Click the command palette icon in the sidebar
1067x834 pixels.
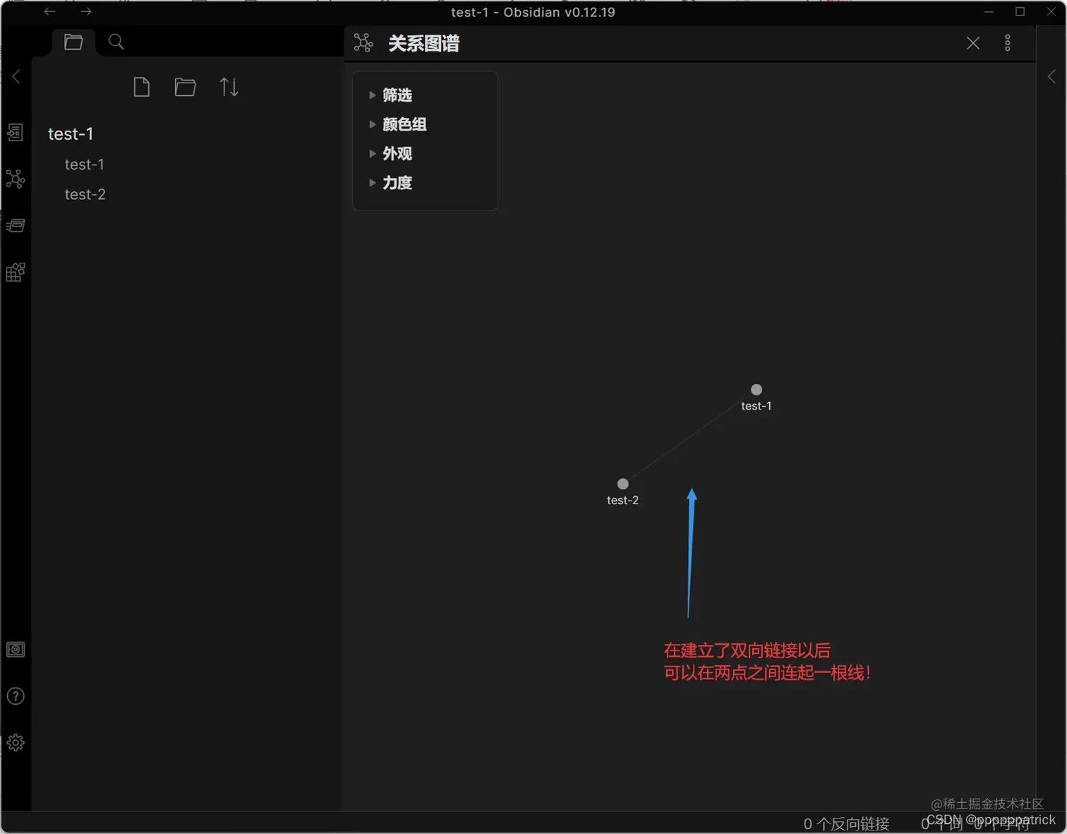pos(16,225)
